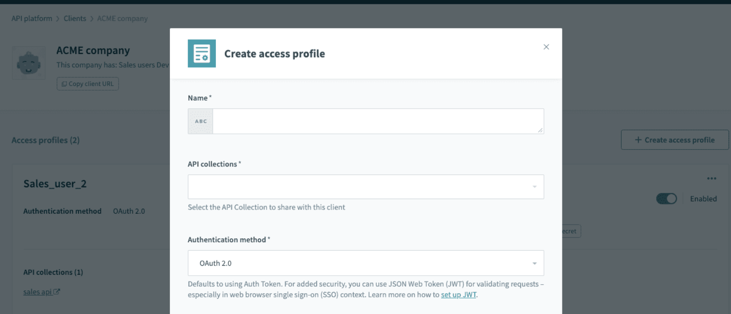Screen dimensions: 731x314
Task: Open the set up JWT link
Action: (458, 294)
